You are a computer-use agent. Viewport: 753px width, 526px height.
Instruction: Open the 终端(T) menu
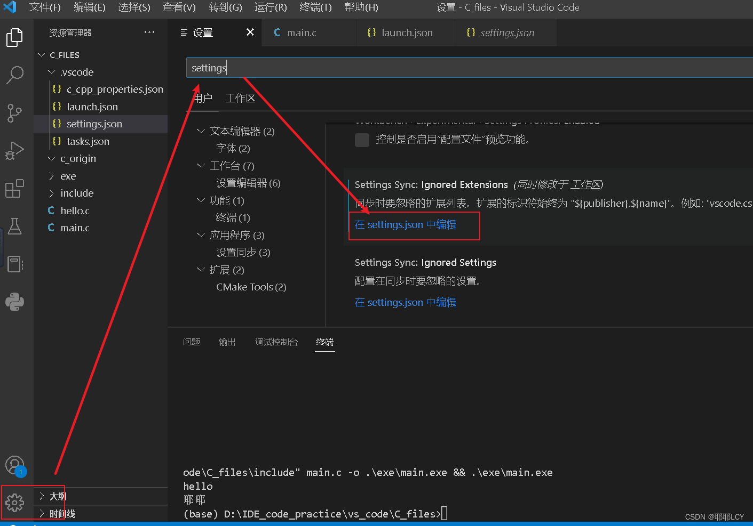[x=315, y=7]
